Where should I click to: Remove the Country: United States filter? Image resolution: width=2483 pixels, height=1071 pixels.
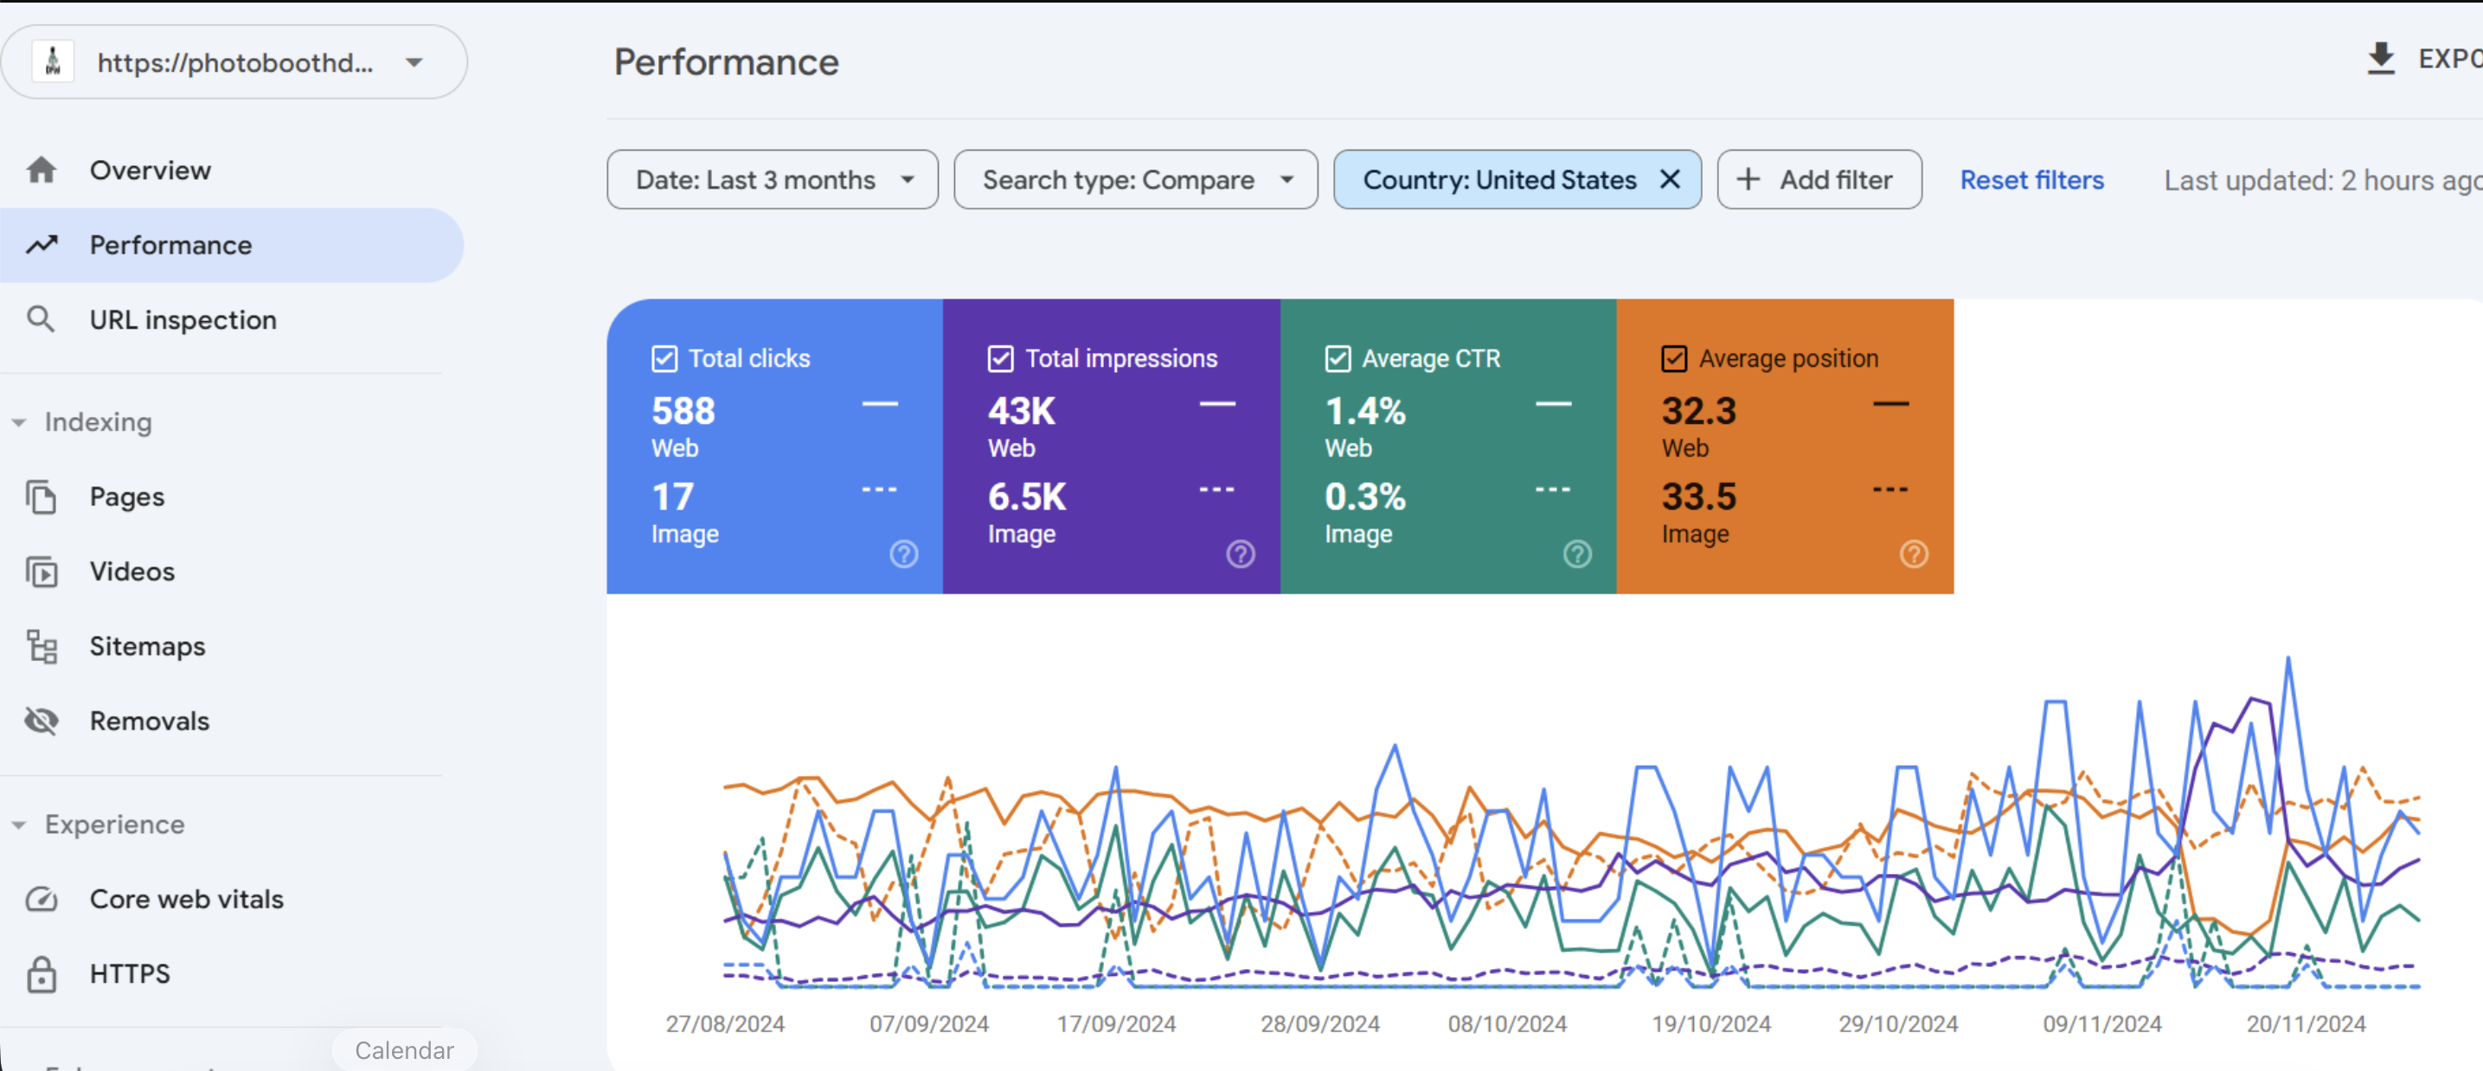tap(1670, 179)
